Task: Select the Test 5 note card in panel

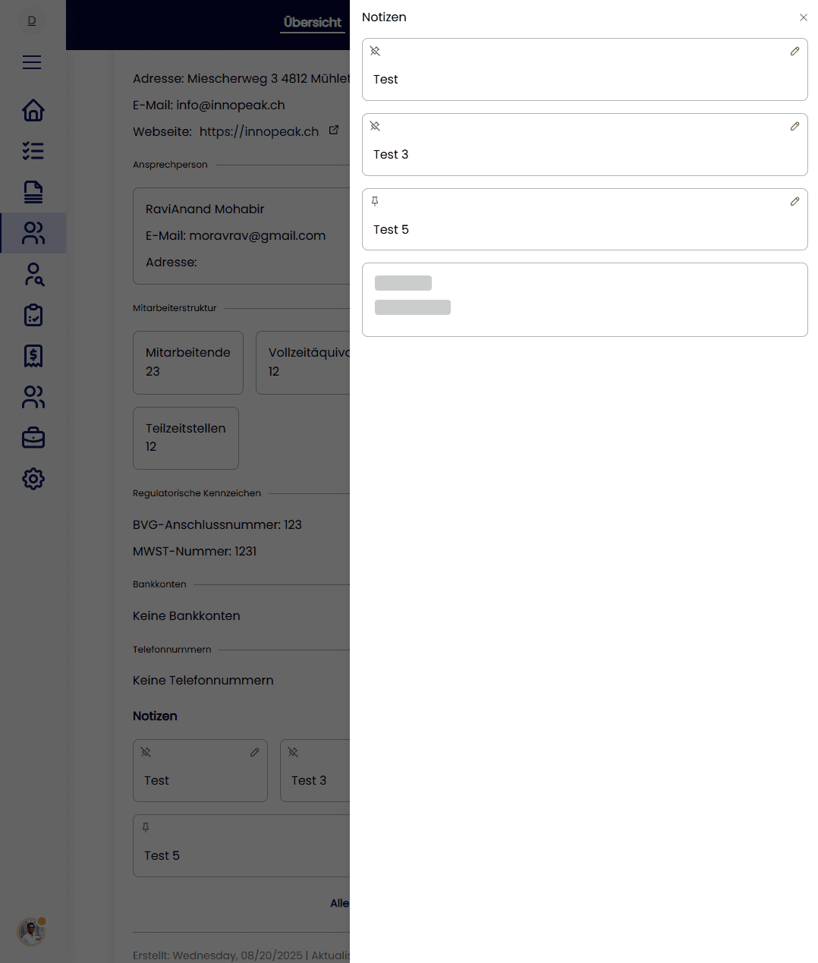Action: (584, 219)
